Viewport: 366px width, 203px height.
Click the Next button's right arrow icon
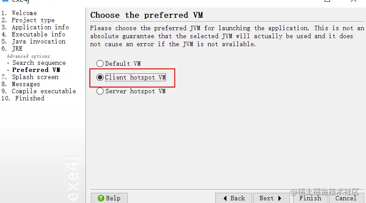pos(280,198)
